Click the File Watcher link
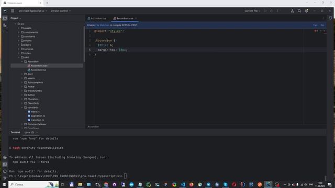This screenshot has height=188, width=335. [102, 25]
